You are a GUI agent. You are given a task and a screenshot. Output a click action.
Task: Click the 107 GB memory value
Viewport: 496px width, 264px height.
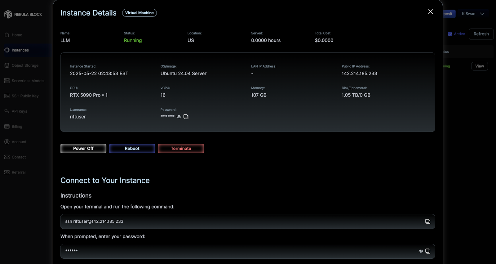point(259,95)
